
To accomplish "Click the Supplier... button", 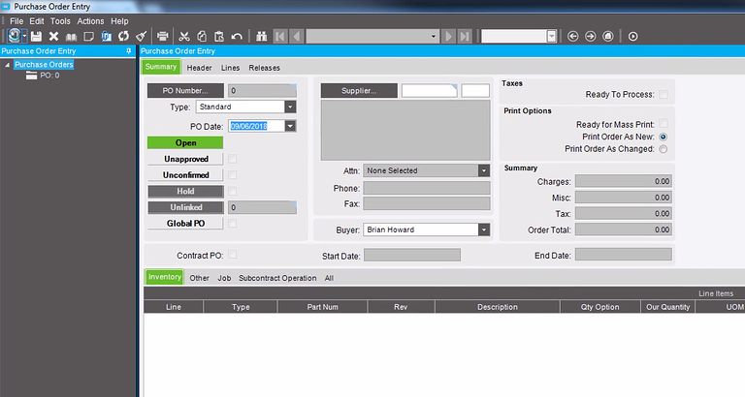I will pyautogui.click(x=358, y=91).
